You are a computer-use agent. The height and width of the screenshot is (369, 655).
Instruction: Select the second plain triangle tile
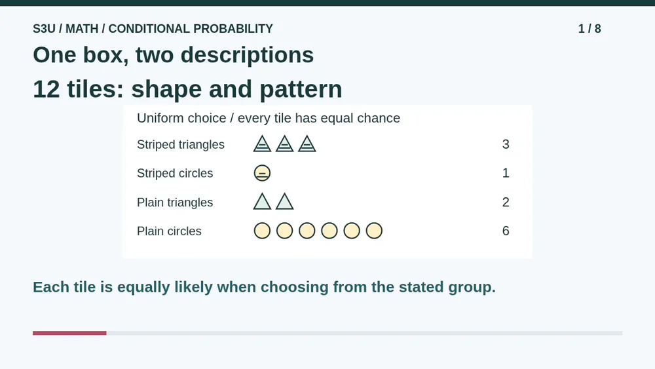[284, 202]
